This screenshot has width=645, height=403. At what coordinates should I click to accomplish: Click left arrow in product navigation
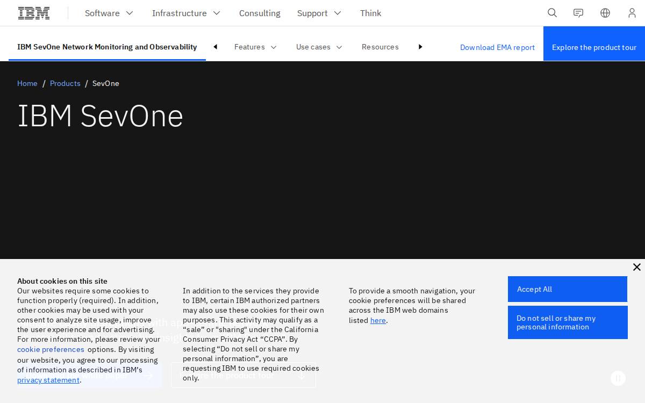(216, 47)
